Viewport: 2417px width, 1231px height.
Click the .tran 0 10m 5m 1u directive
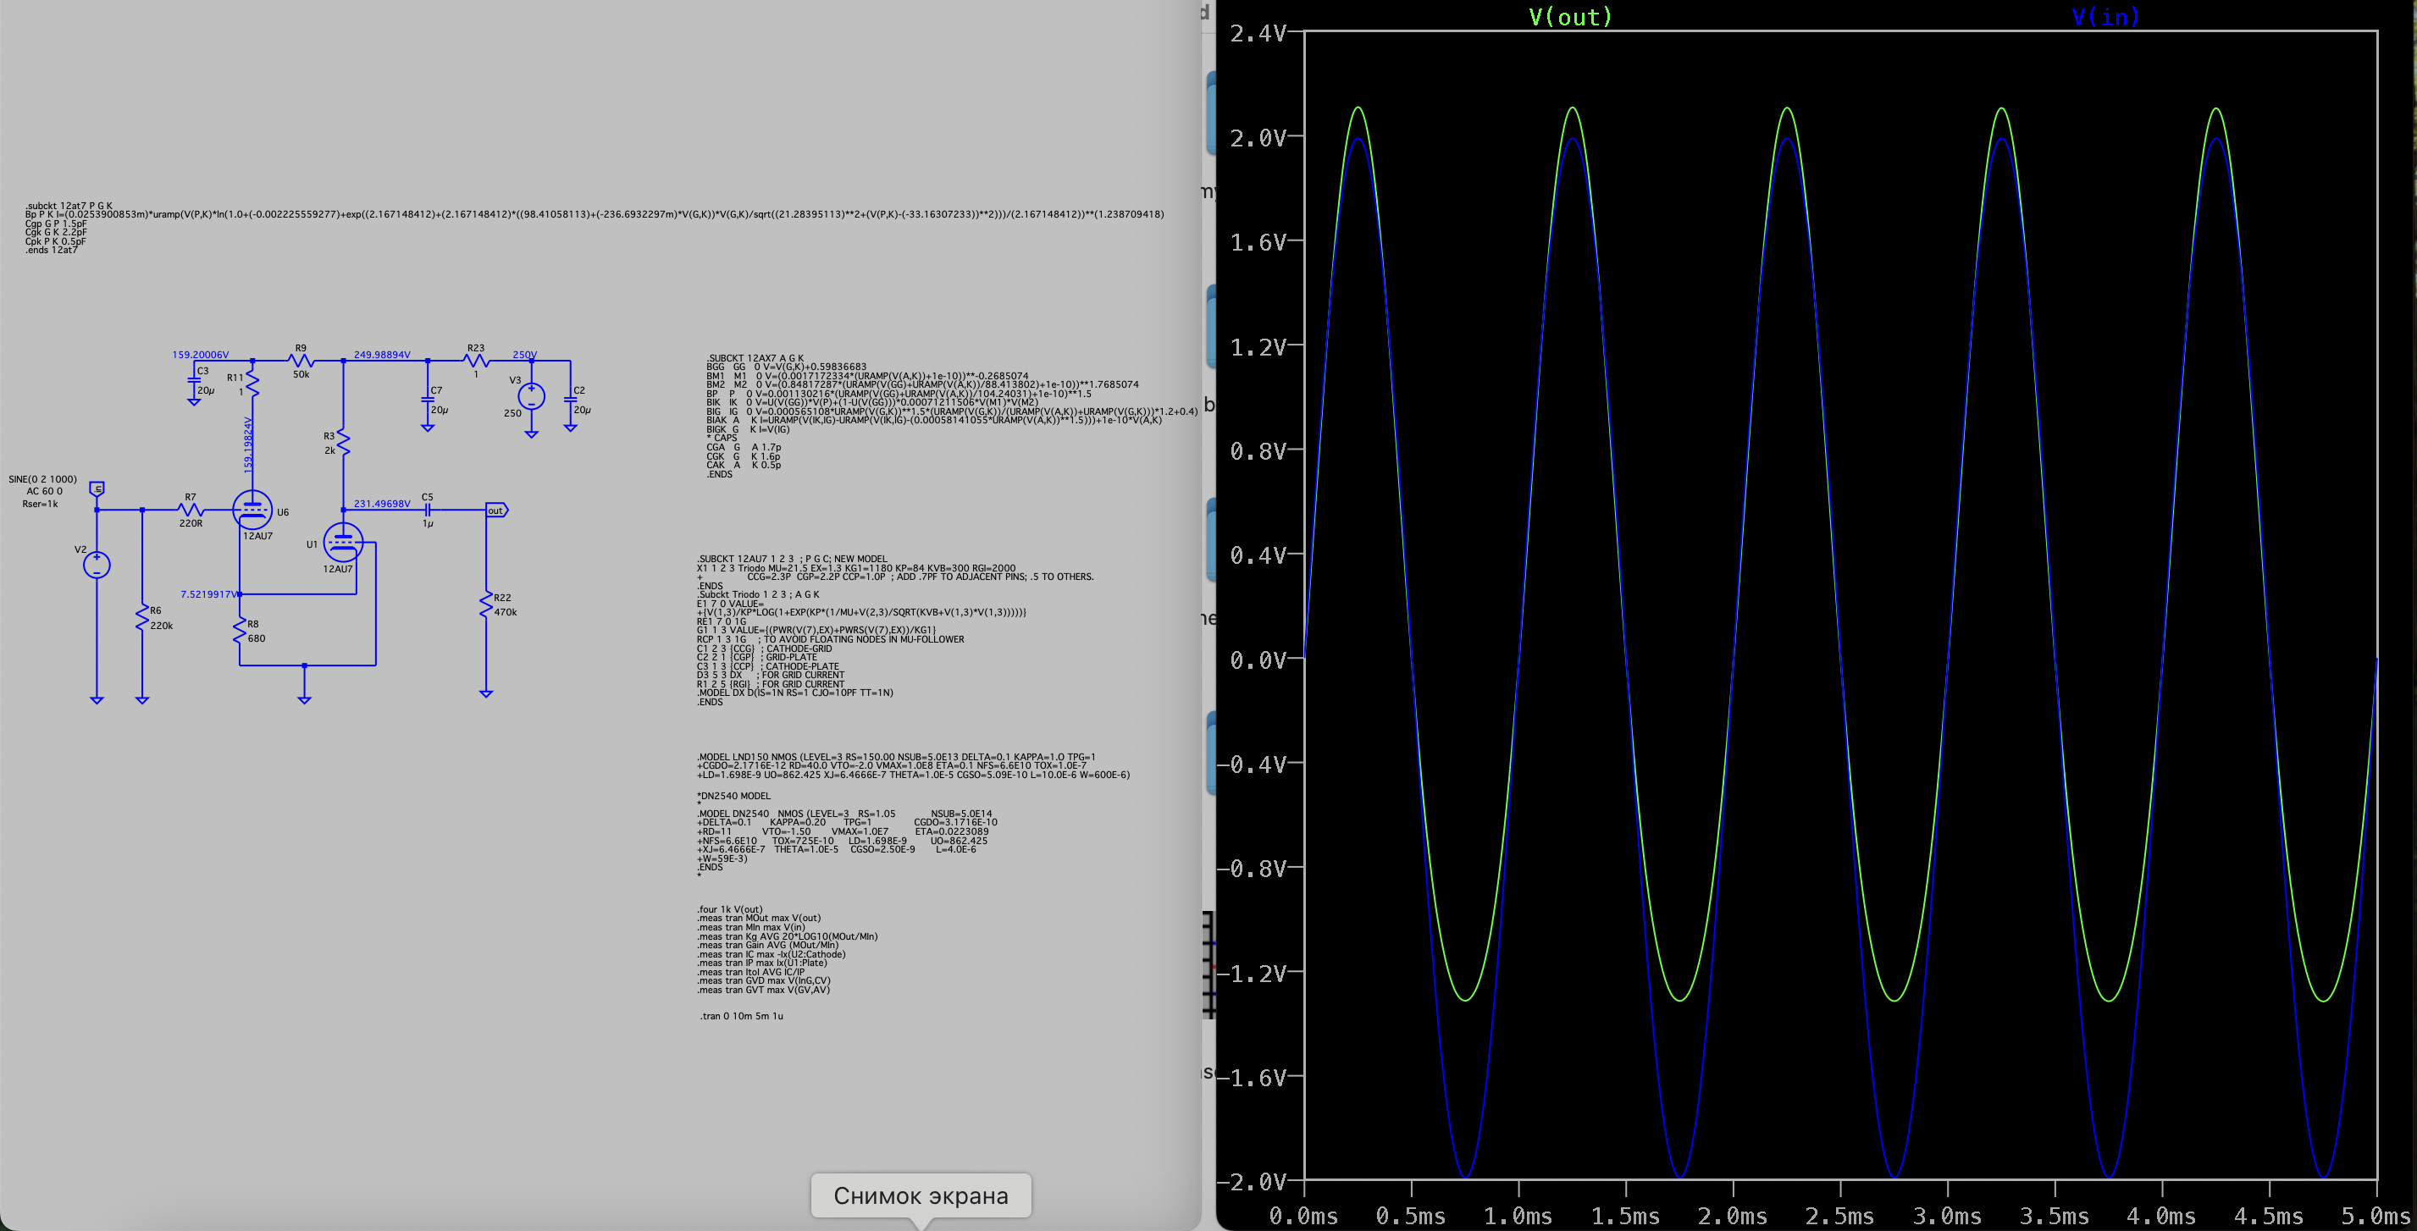741,1015
